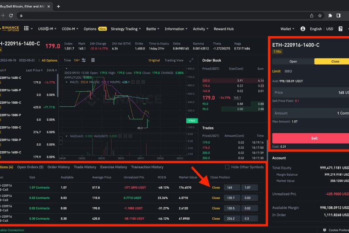Switch order panel to Open

(293, 61)
